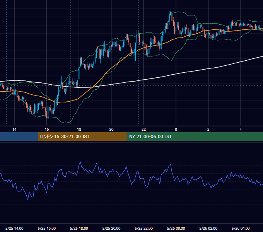Click the 4 hour axis label
The width and height of the screenshot is (263, 232).
click(x=241, y=130)
